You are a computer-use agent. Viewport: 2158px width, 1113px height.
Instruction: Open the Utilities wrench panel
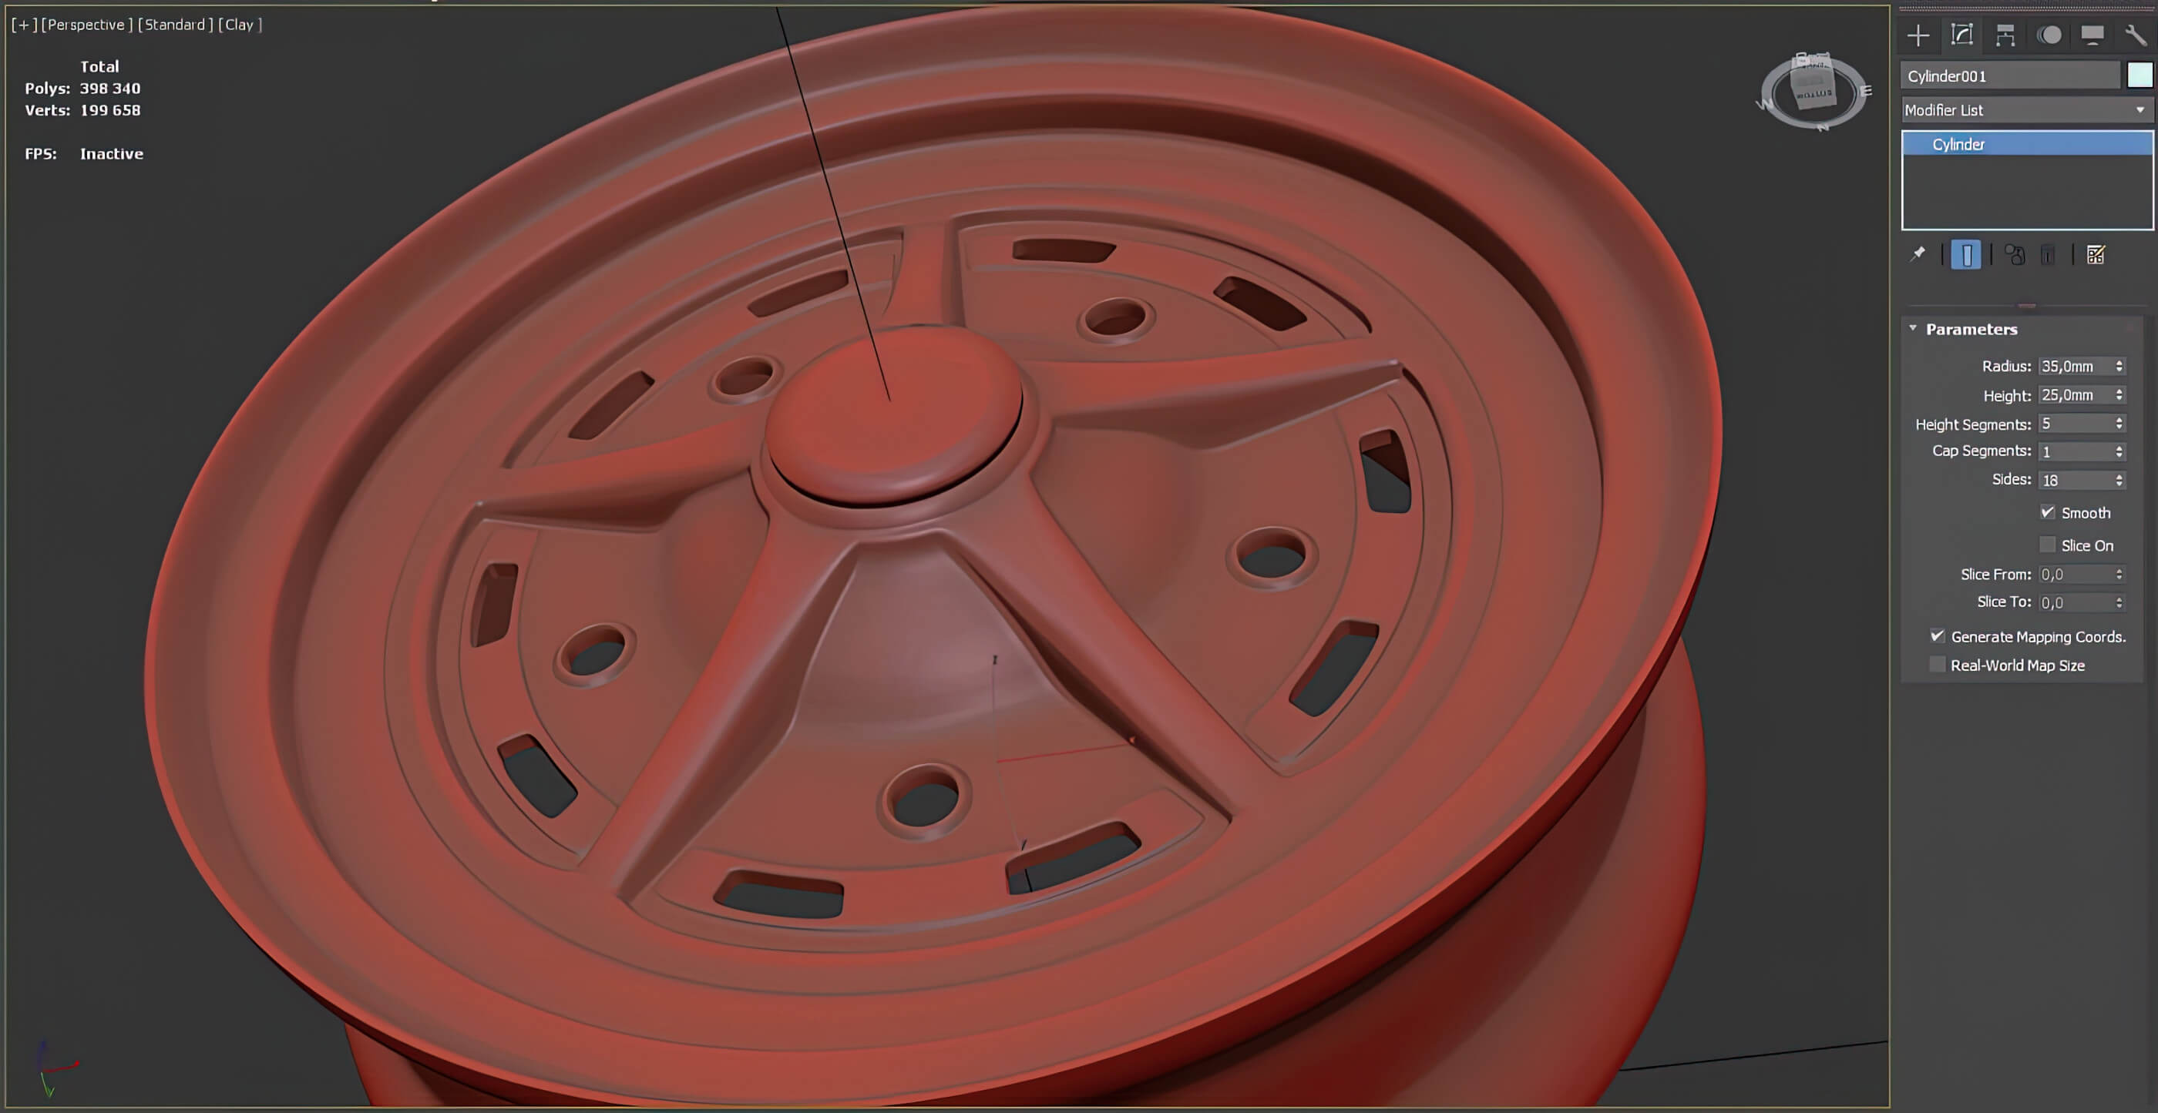2136,35
